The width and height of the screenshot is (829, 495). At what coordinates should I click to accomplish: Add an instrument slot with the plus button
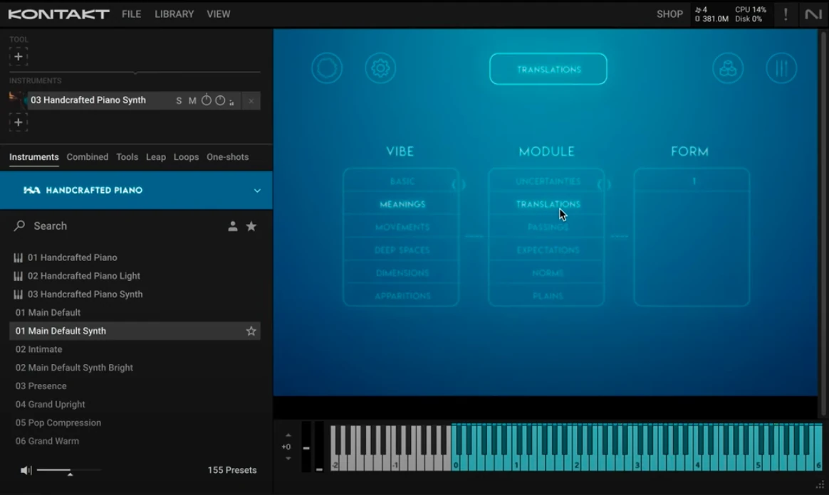pos(18,122)
